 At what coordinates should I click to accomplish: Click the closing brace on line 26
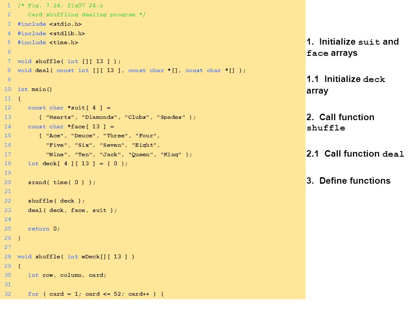click(x=19, y=238)
